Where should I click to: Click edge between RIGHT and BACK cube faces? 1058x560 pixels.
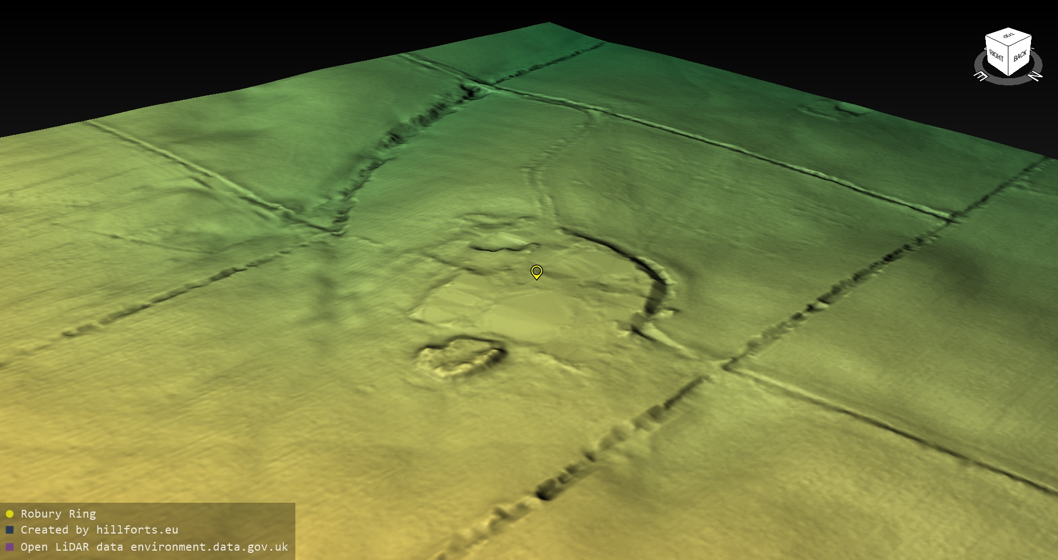pyautogui.click(x=1008, y=62)
